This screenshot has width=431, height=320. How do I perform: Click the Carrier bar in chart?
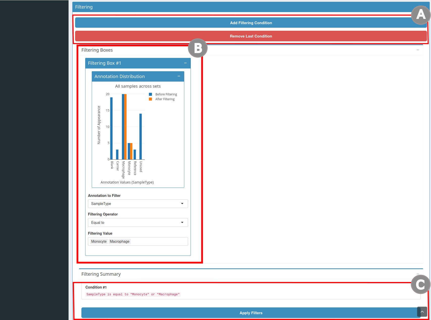pos(117,154)
